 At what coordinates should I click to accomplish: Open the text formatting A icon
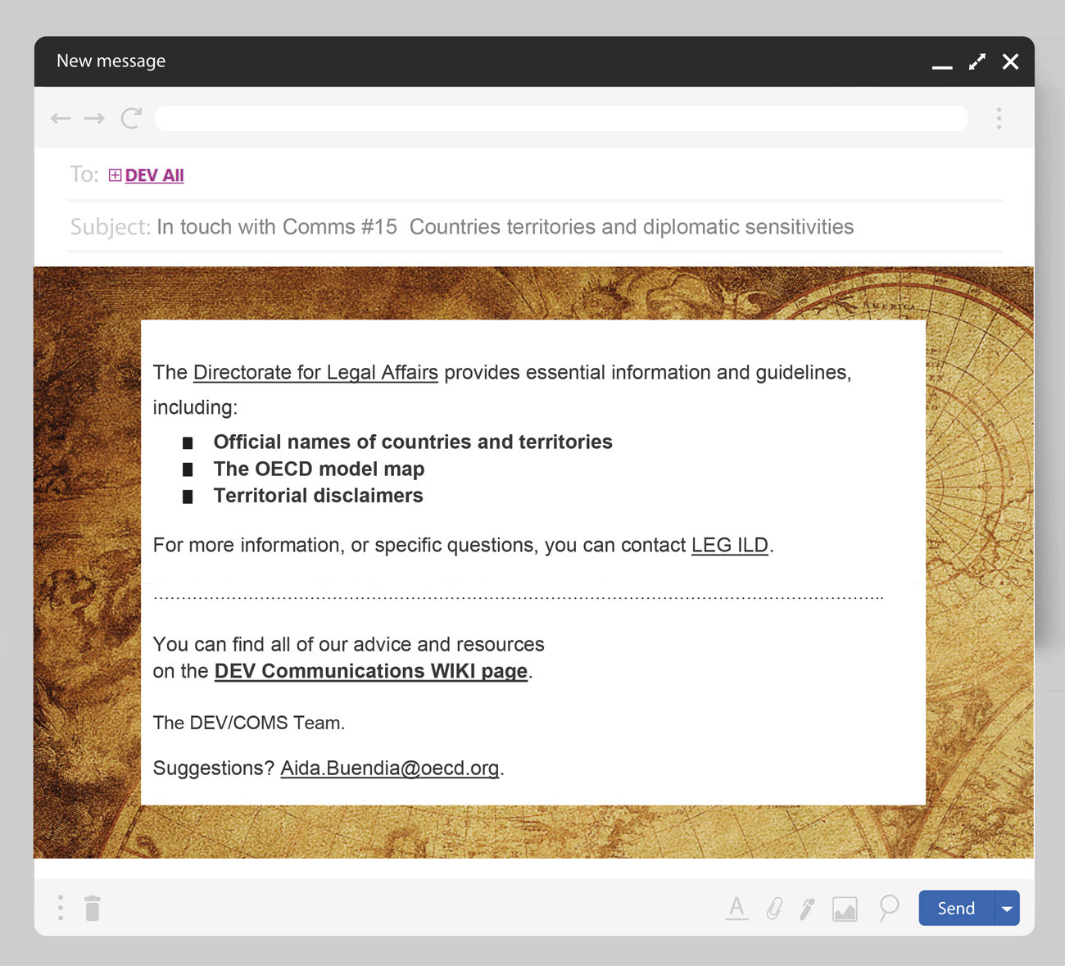coord(736,908)
